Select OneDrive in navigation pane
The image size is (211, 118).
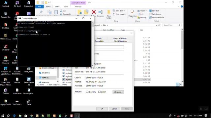point(46,73)
